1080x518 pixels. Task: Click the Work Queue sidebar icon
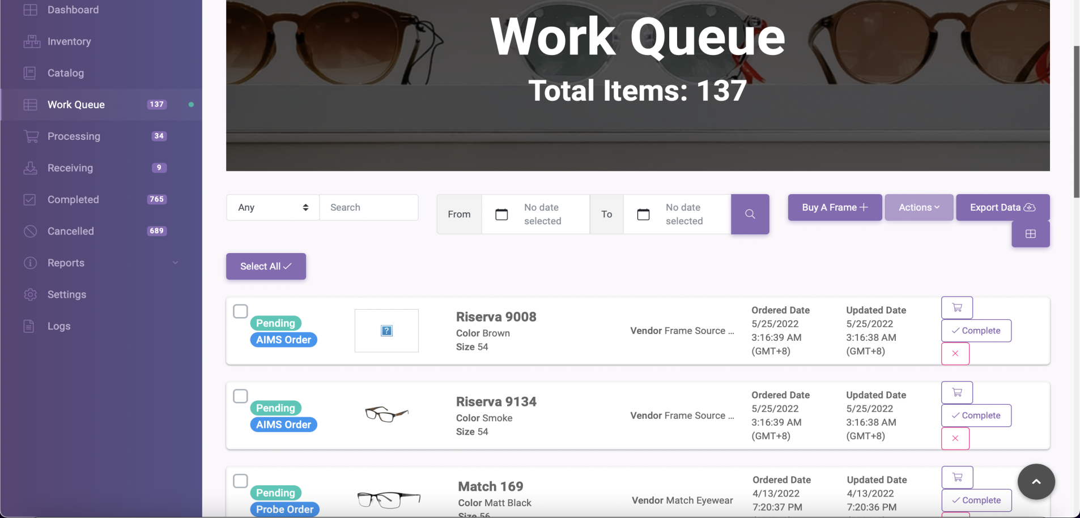pos(31,105)
